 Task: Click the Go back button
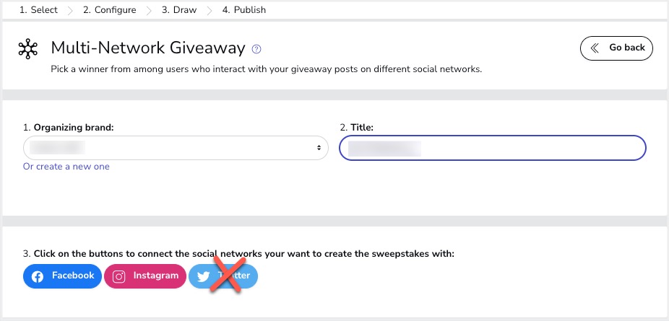(616, 48)
